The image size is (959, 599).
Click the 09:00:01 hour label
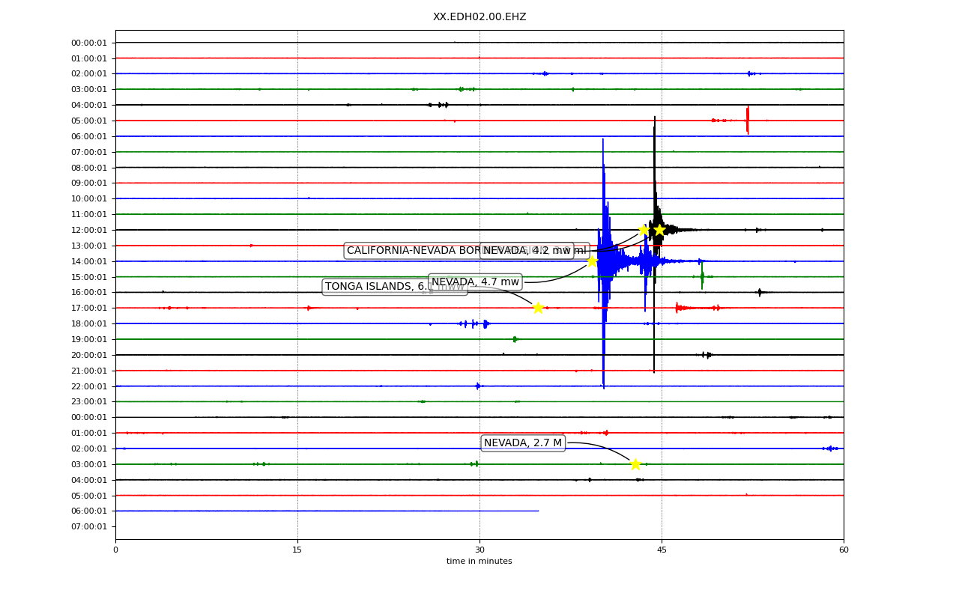tap(88, 183)
